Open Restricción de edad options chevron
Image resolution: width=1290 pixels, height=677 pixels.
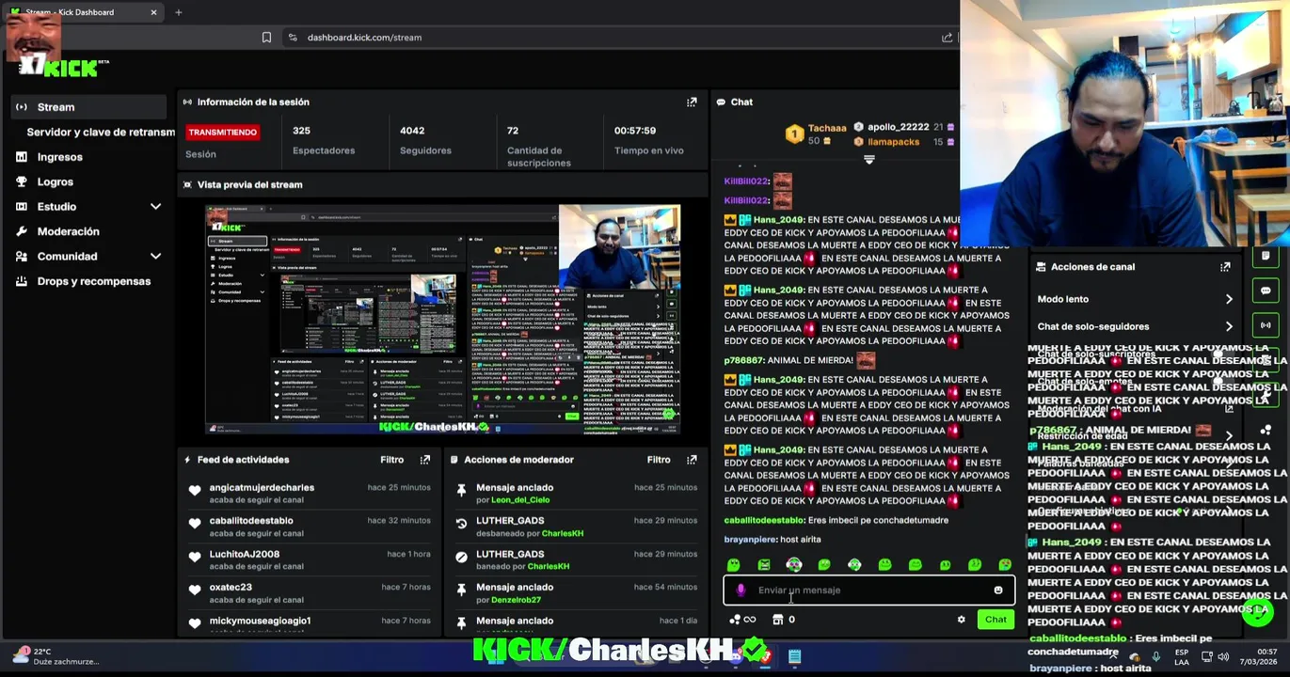(x=1229, y=435)
